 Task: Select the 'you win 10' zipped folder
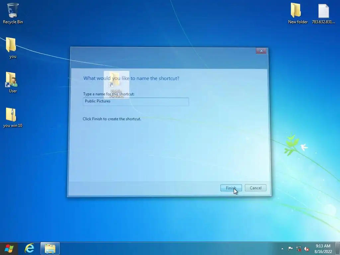point(13,117)
